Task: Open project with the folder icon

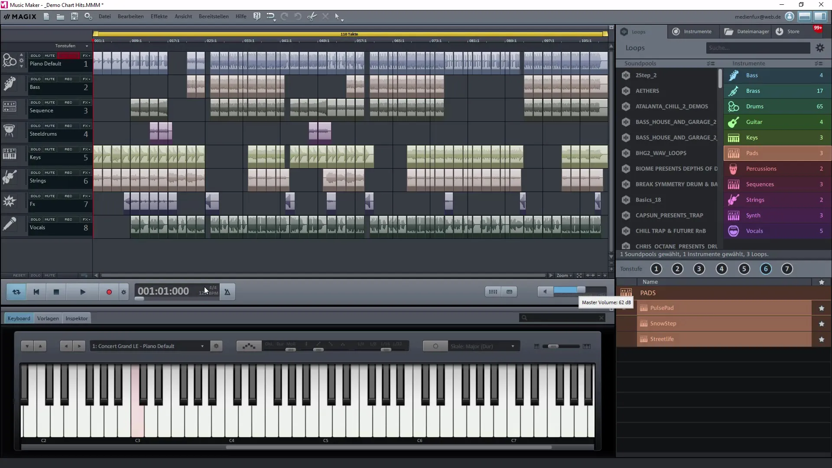Action: 60,16
